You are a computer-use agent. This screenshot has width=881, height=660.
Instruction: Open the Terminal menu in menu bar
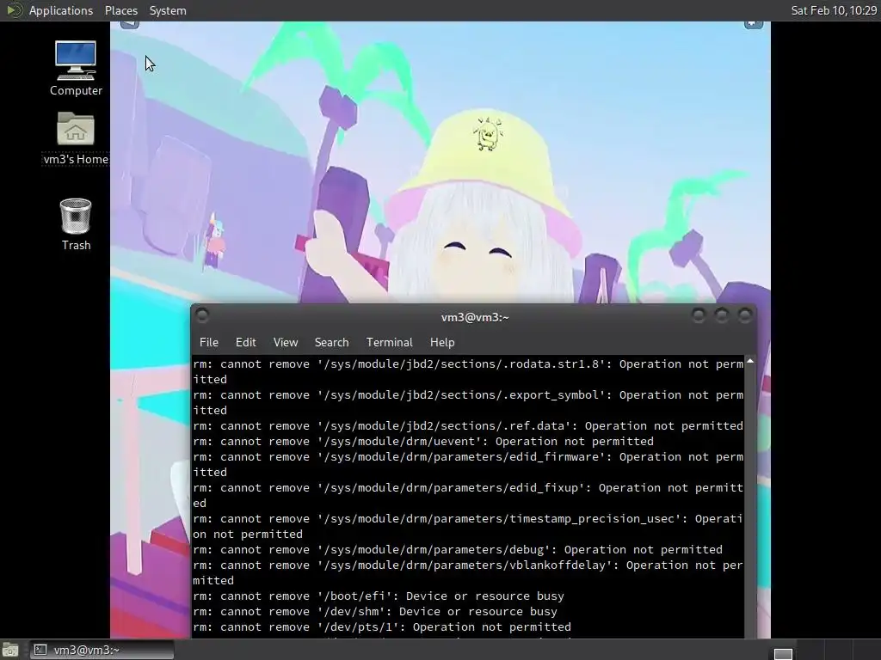(x=390, y=342)
